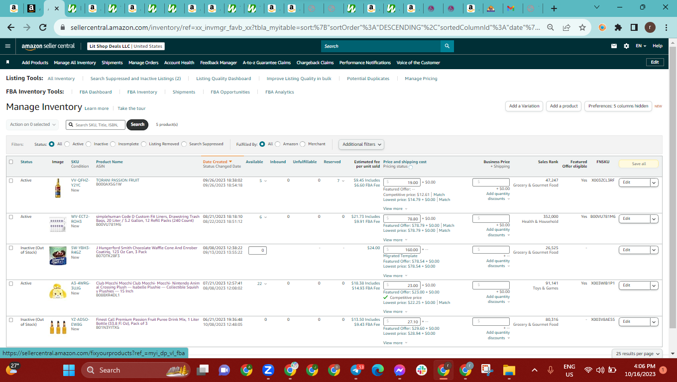
Task: Click the share icon in the address bar
Action: pyautogui.click(x=566, y=28)
